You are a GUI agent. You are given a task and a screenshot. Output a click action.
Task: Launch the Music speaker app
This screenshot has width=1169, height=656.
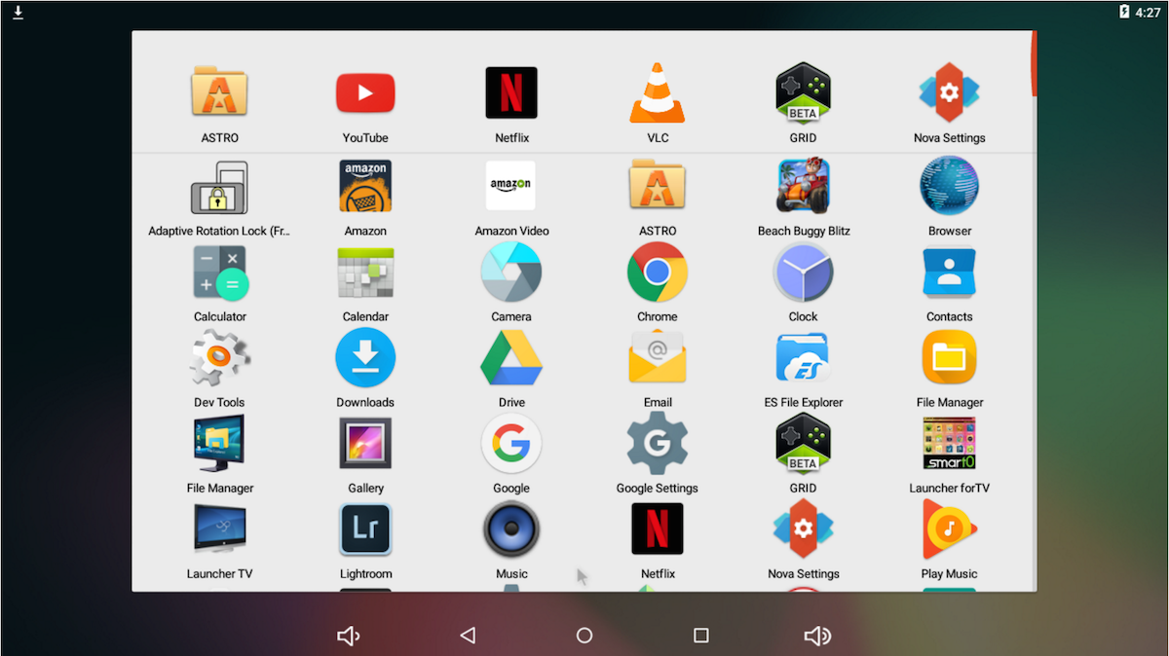click(511, 529)
